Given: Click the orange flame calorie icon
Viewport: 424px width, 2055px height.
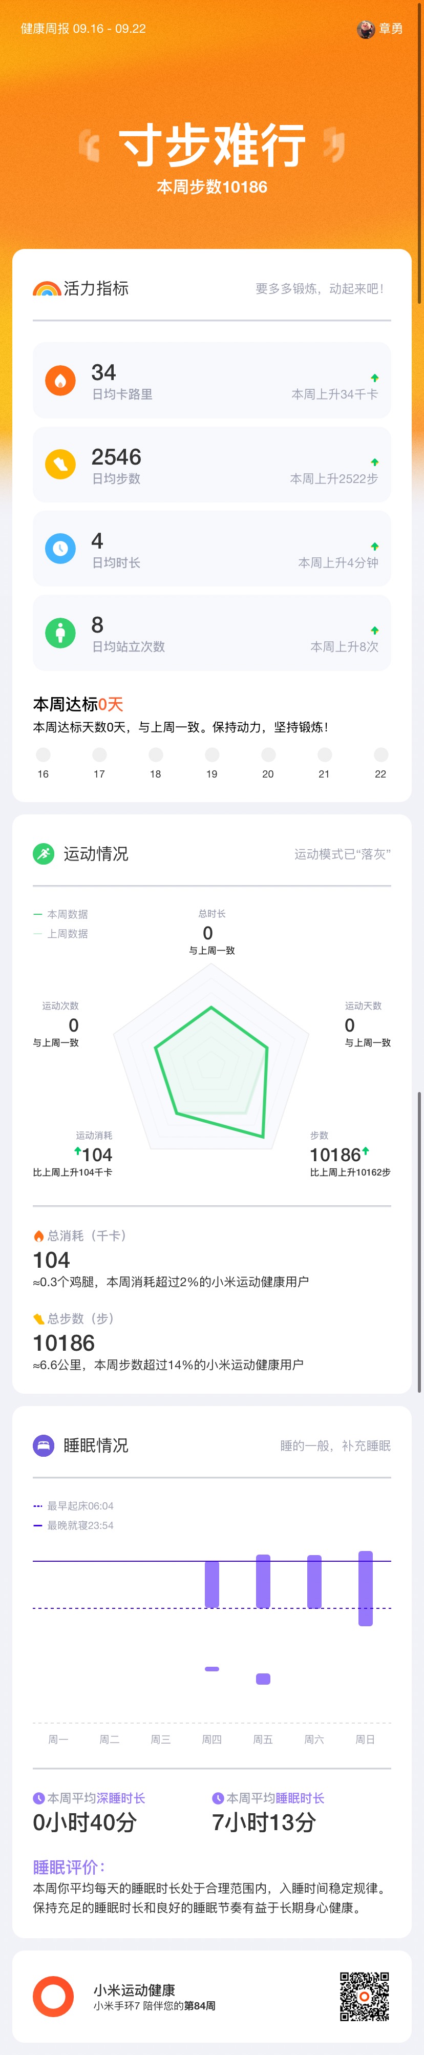Looking at the screenshot, I should coord(60,381).
